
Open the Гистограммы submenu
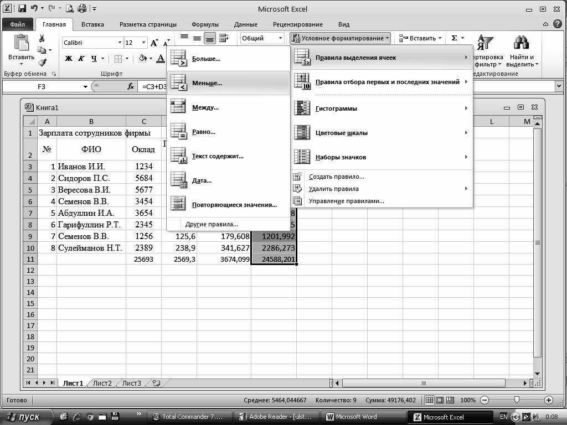[382, 108]
